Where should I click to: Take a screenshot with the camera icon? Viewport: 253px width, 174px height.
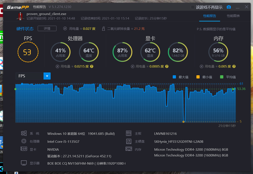[x=229, y=7]
